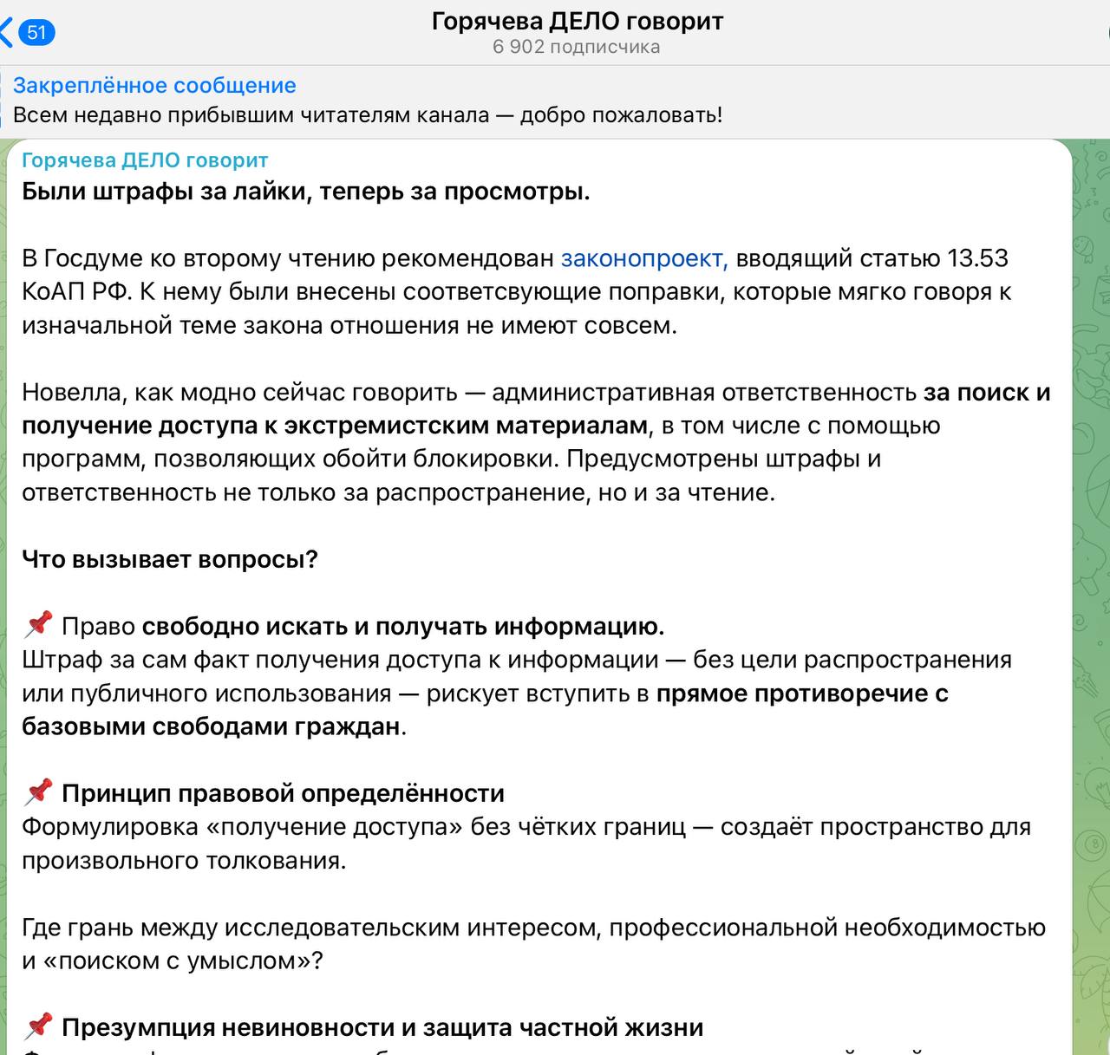Click the line starting 'КоАП РФ. К нему были внесены'
The width and height of the screenshot is (1110, 1055).
[517, 292]
